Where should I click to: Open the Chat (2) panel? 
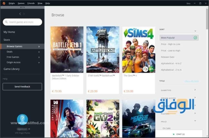click(179, 134)
